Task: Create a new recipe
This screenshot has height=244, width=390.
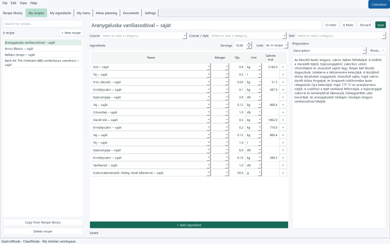Action: click(x=71, y=33)
